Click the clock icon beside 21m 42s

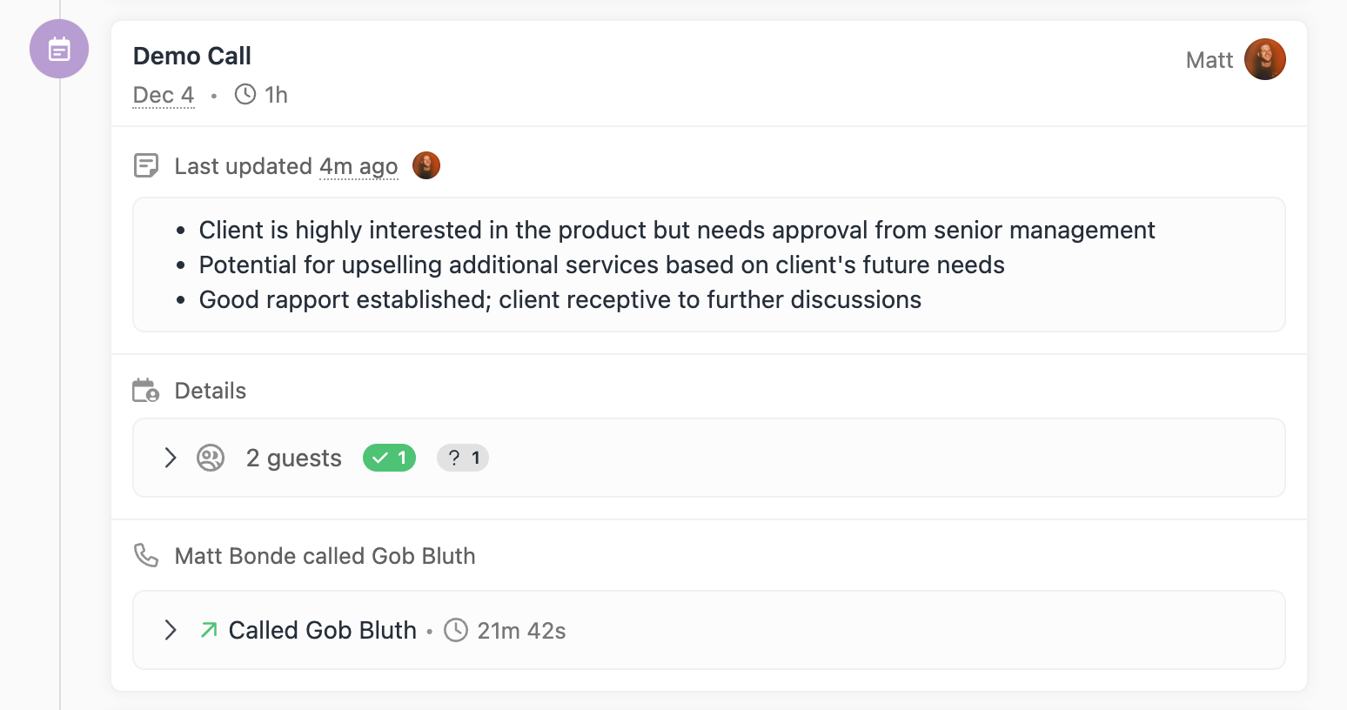[x=456, y=630]
